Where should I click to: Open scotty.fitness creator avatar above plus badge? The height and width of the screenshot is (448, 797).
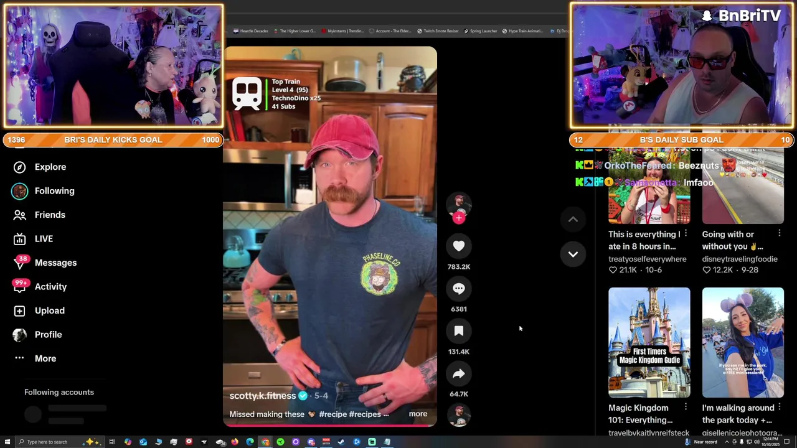click(x=459, y=203)
